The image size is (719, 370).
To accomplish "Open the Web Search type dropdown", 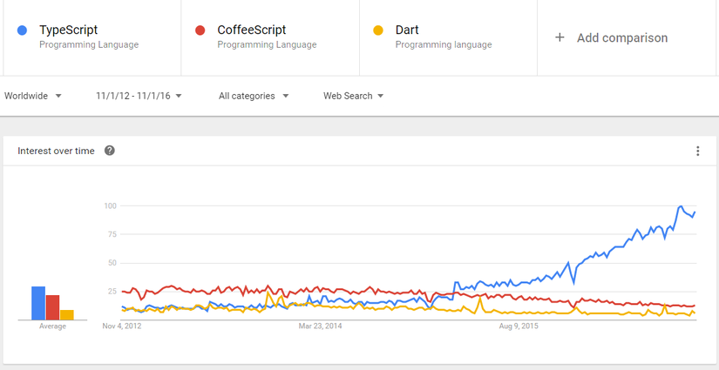I will 354,96.
